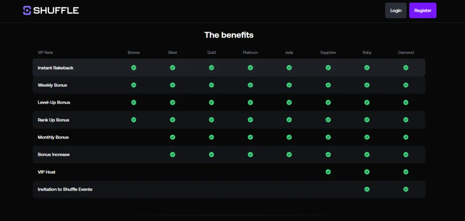
Task: Click Shuffle Events invitation checkmark under Diamond
Action: coord(406,189)
